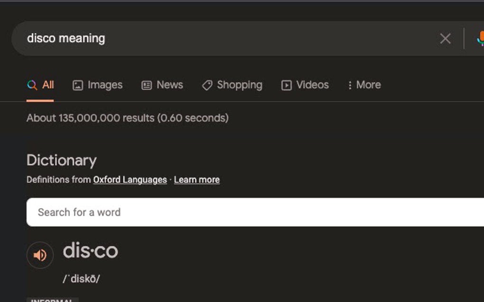
Task: Play pronunciation audio for dis·co
Action: click(x=40, y=255)
